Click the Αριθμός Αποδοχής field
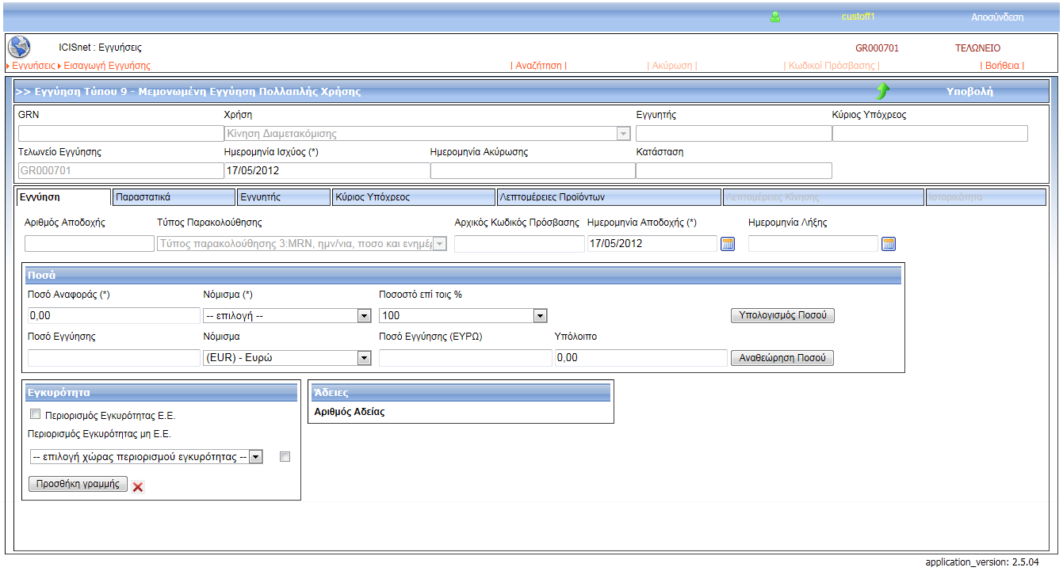Viewport: 1063px width, 575px height. click(90, 244)
